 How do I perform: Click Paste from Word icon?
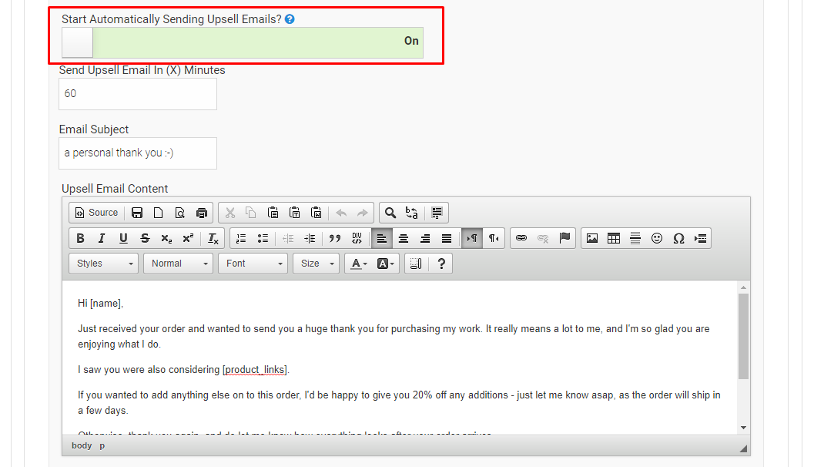pyautogui.click(x=317, y=213)
